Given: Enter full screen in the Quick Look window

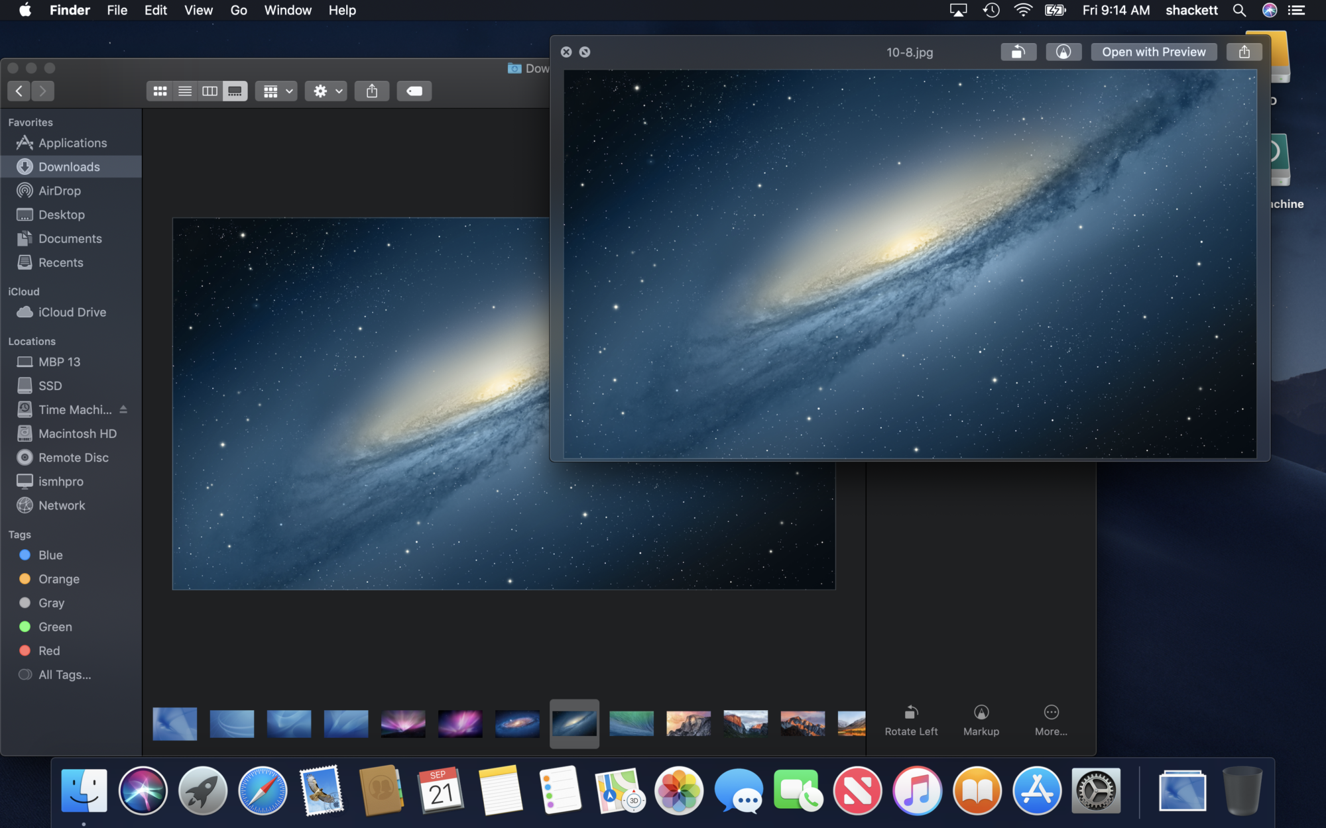Looking at the screenshot, I should [x=585, y=52].
